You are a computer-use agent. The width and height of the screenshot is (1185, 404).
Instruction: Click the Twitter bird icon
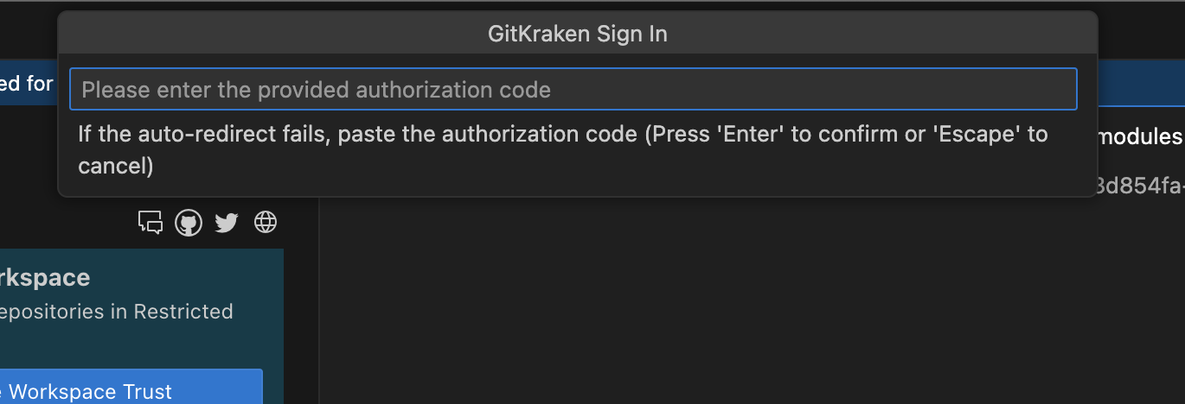coord(227,223)
